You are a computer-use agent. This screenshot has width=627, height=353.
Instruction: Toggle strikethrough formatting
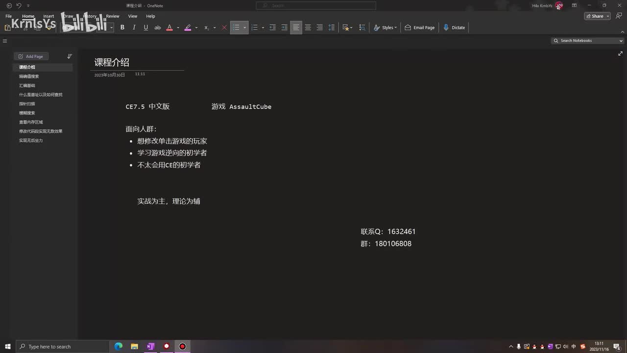click(x=158, y=27)
